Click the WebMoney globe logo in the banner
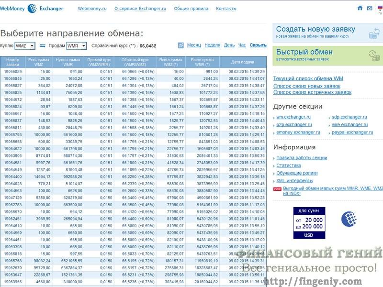383x287 pixels. point(349,219)
